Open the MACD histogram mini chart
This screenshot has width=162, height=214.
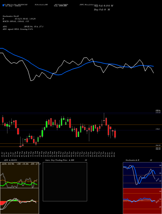(19, 201)
